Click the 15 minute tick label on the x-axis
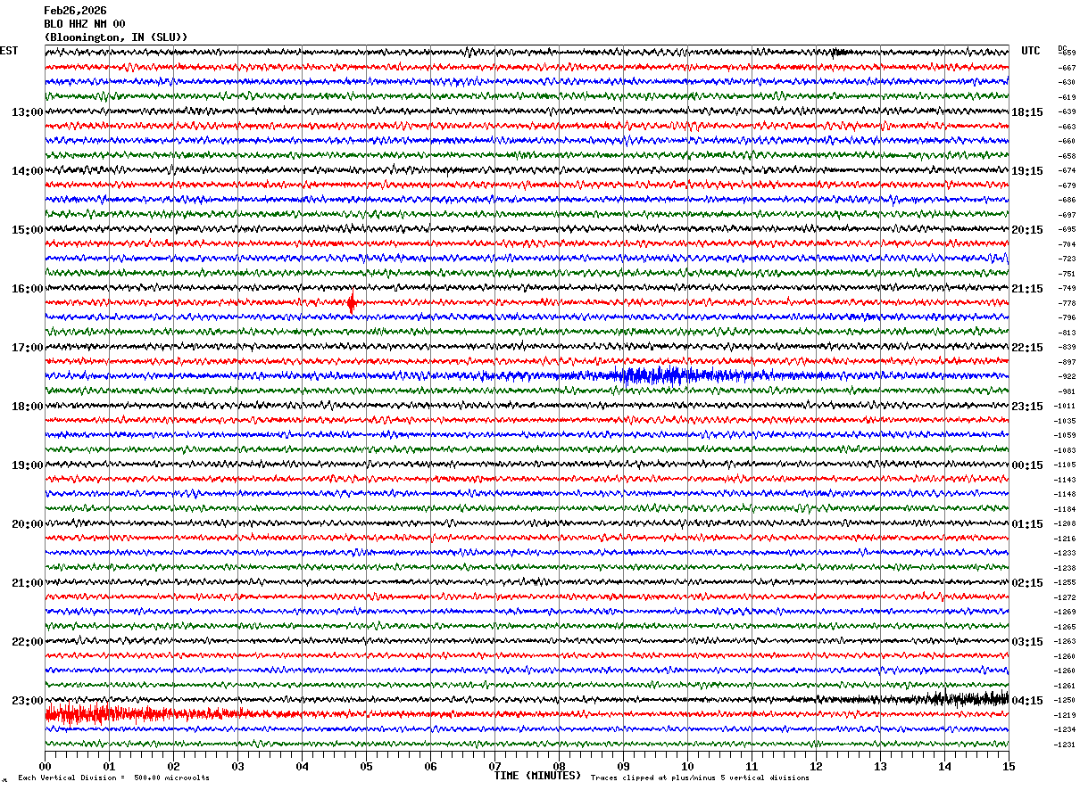 (1009, 766)
